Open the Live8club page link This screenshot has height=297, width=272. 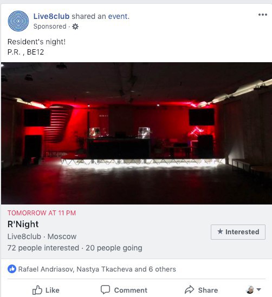click(x=51, y=16)
